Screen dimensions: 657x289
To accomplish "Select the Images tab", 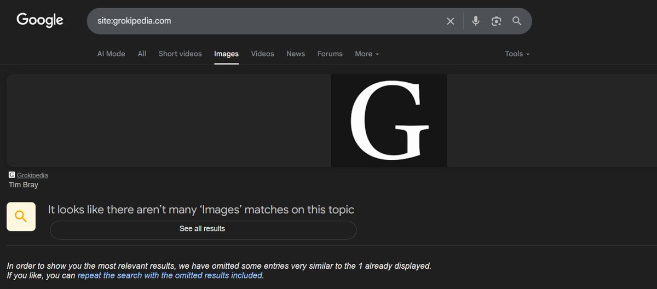I will point(226,54).
